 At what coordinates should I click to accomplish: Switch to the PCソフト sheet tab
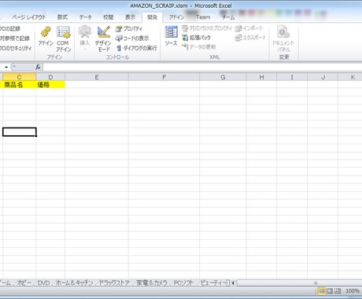(183, 283)
